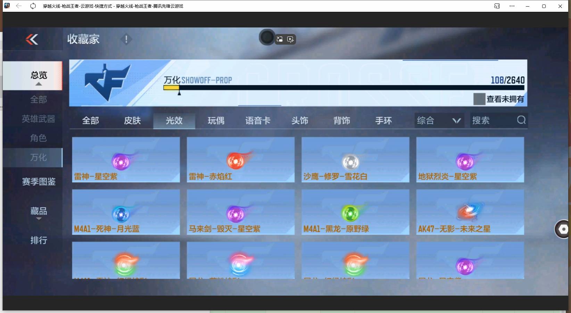
Task: Select 英雄武器 in the sidebar
Action: point(38,119)
